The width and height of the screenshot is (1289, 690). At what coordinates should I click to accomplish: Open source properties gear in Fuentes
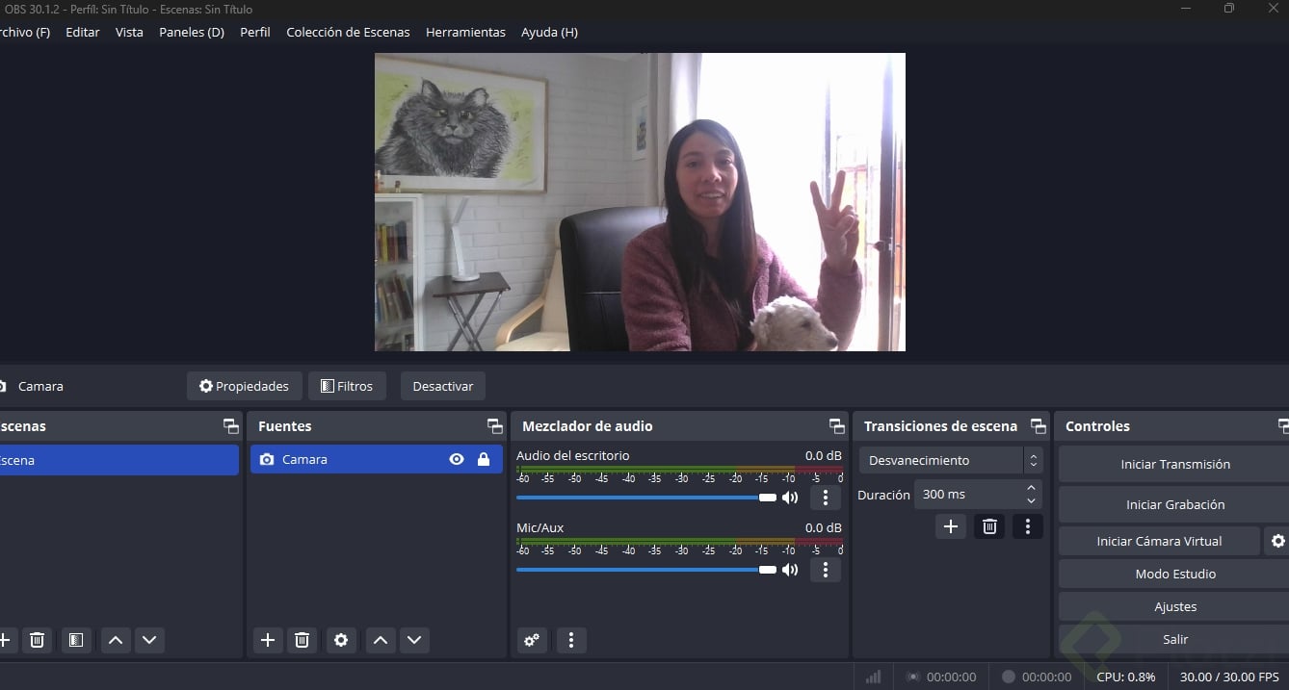pyautogui.click(x=341, y=640)
